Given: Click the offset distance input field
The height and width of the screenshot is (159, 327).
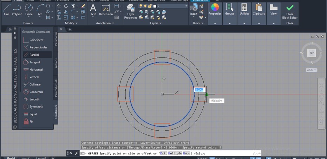Looking at the screenshot, I should (199, 90).
